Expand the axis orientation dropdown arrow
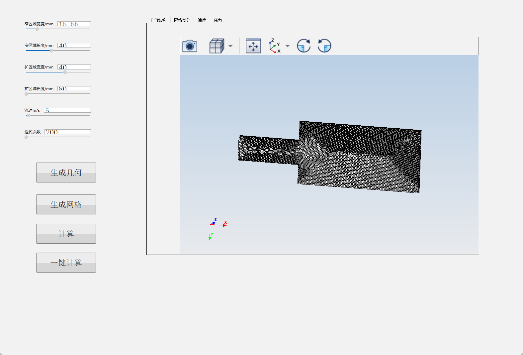523x355 pixels. tap(288, 46)
